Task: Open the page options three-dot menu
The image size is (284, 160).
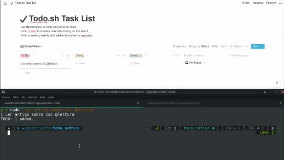Action: coord(280,3)
